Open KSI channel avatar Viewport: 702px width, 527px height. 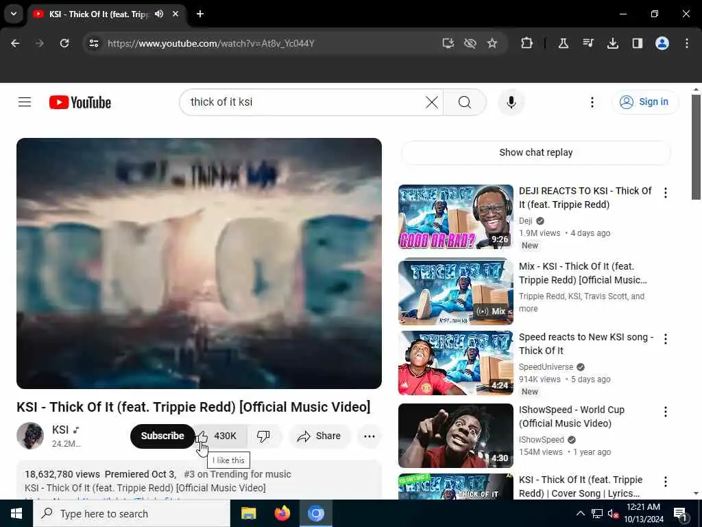coord(30,436)
